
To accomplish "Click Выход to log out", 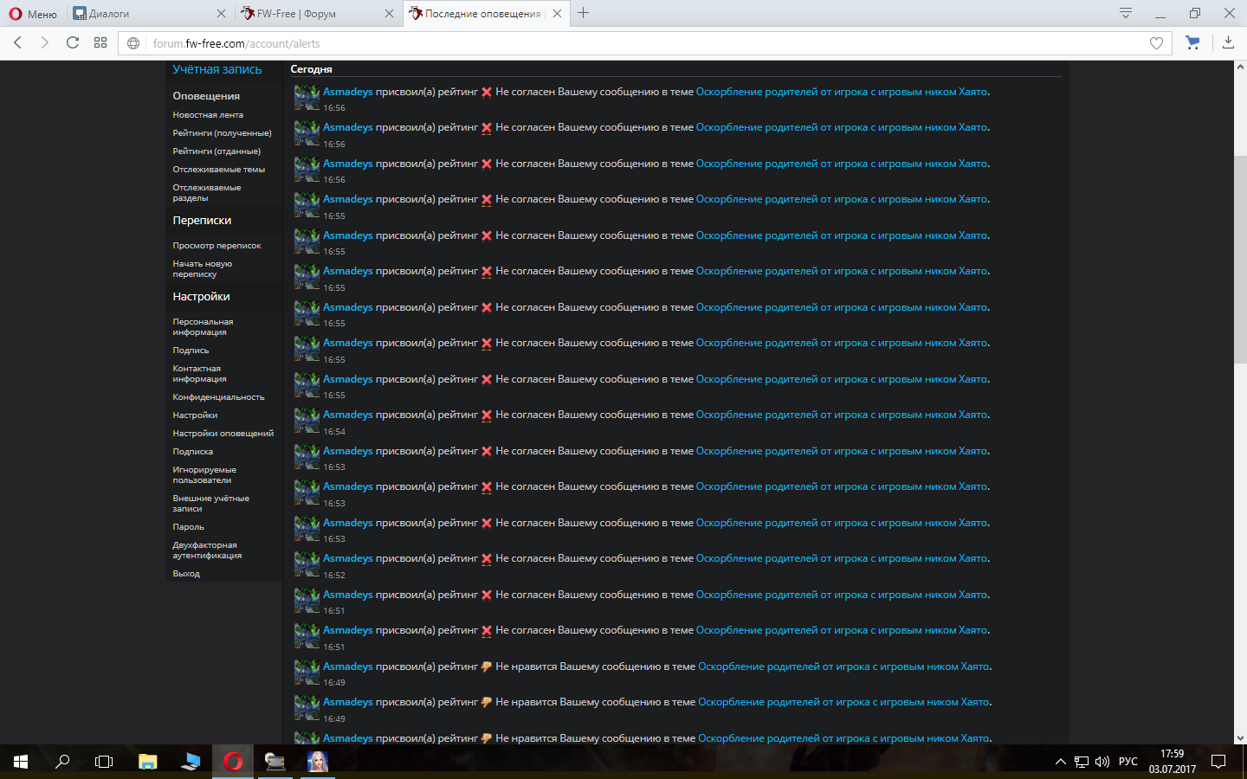I will point(186,574).
